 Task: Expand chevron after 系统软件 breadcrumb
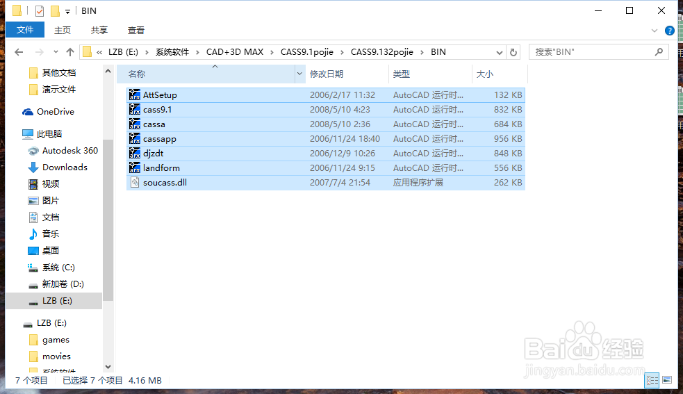pos(197,52)
